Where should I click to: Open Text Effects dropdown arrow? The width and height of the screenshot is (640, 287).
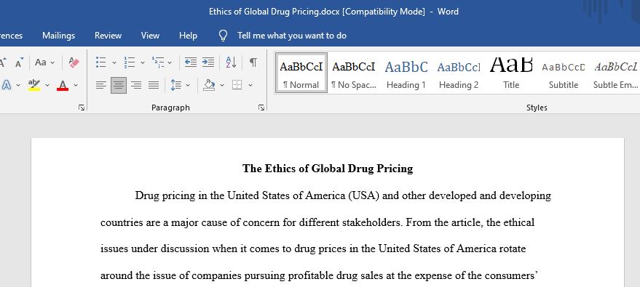coord(18,86)
